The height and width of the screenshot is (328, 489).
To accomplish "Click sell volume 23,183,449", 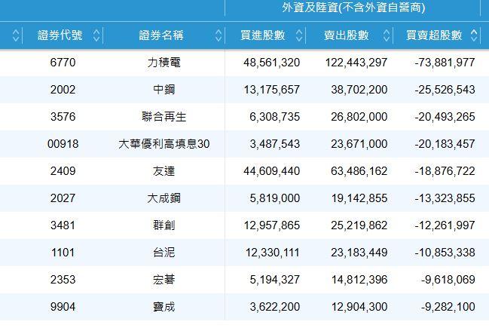I will click(359, 253).
